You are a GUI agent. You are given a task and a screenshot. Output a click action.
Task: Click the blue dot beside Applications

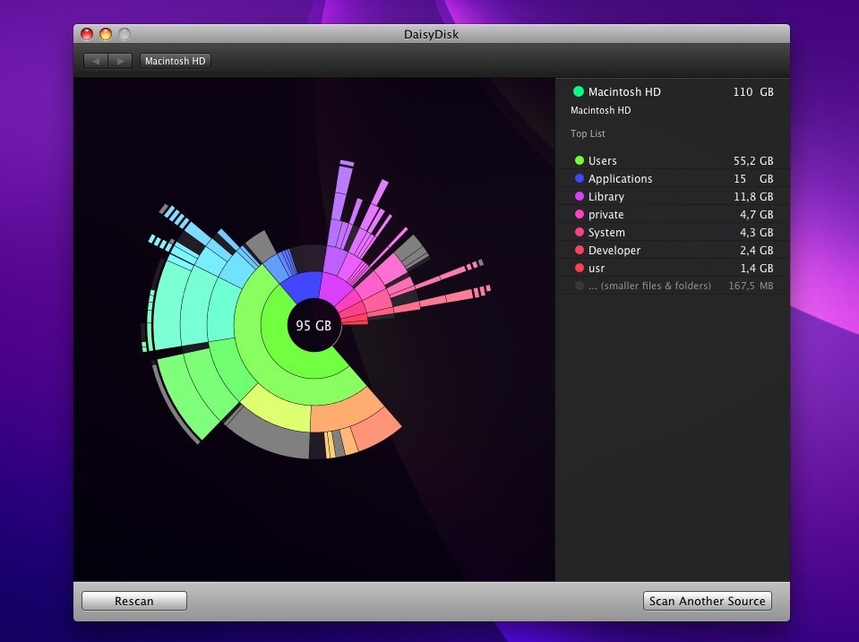pos(579,178)
